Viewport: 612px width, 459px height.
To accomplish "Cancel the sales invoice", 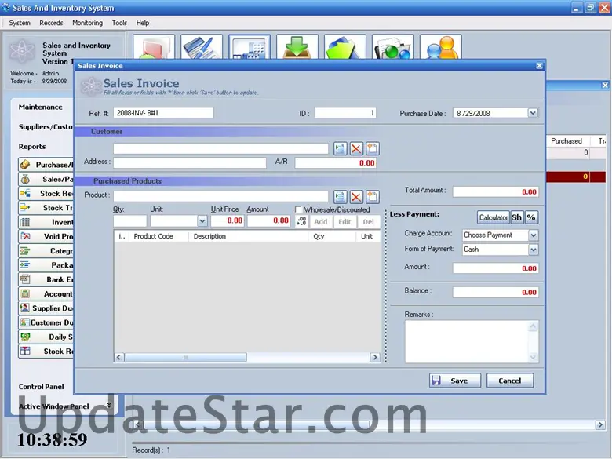I will coord(510,381).
